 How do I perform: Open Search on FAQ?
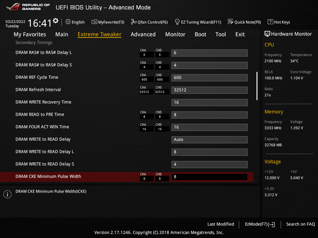tap(300, 224)
